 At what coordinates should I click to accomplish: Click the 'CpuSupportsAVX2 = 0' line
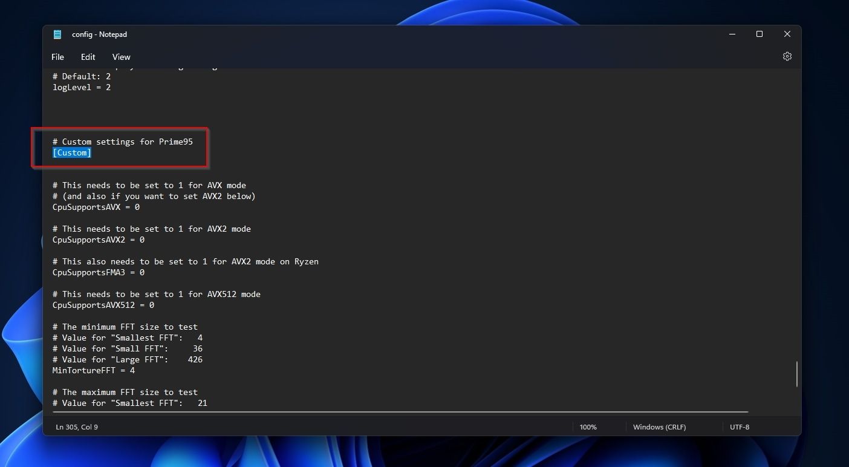tap(99, 240)
